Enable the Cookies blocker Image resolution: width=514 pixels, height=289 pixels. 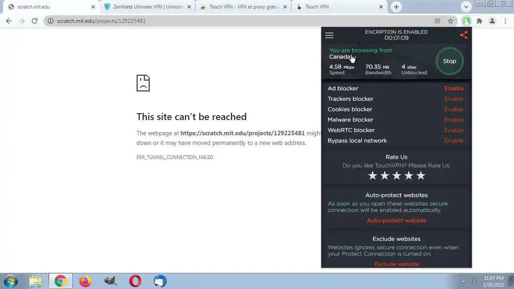(454, 109)
